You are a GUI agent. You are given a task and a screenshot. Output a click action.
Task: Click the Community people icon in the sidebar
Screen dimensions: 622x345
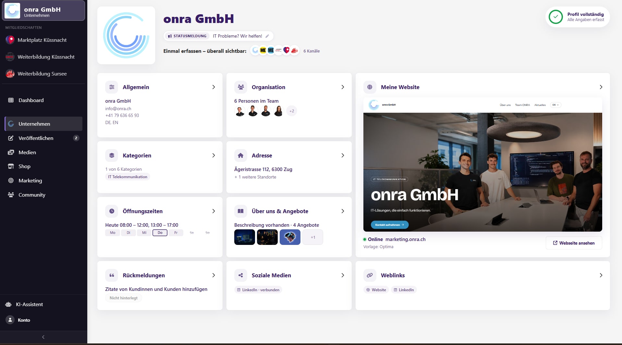click(11, 195)
